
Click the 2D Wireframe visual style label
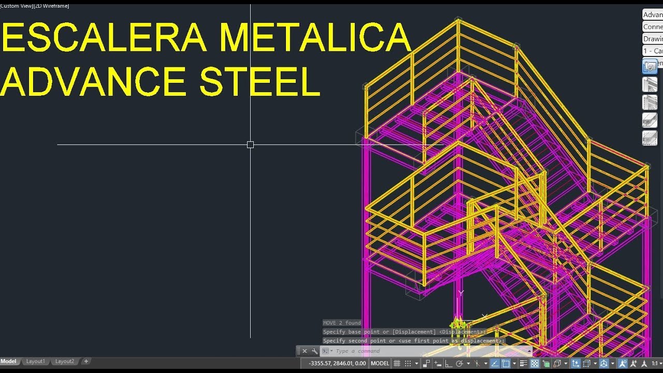click(x=51, y=6)
